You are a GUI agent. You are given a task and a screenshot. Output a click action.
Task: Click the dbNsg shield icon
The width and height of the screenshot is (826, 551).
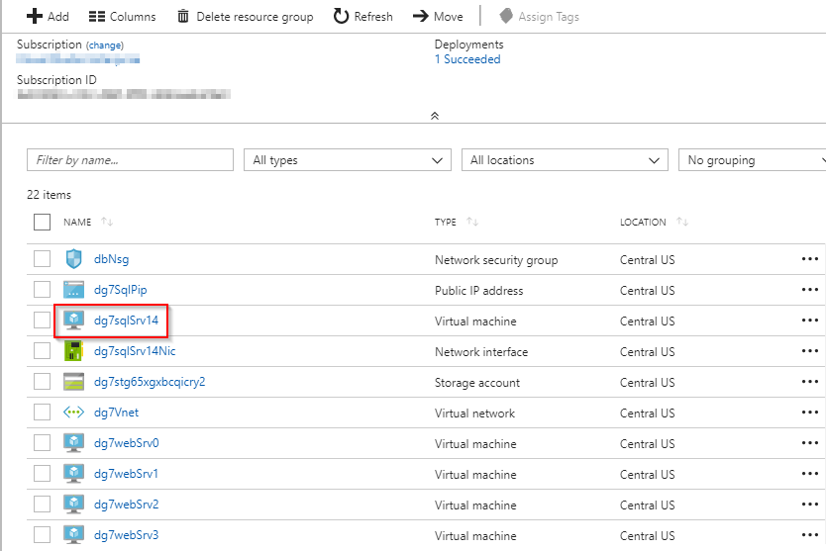click(x=73, y=259)
